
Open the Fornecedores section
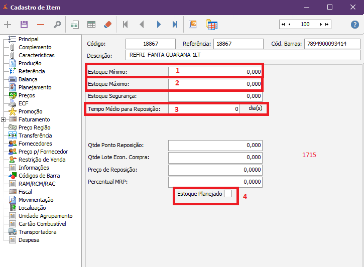(35, 144)
